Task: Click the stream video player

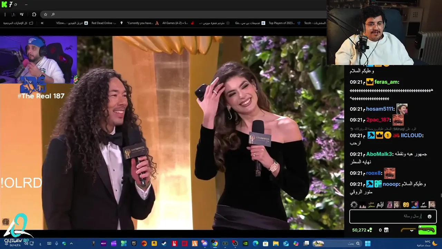Action: click(172, 133)
